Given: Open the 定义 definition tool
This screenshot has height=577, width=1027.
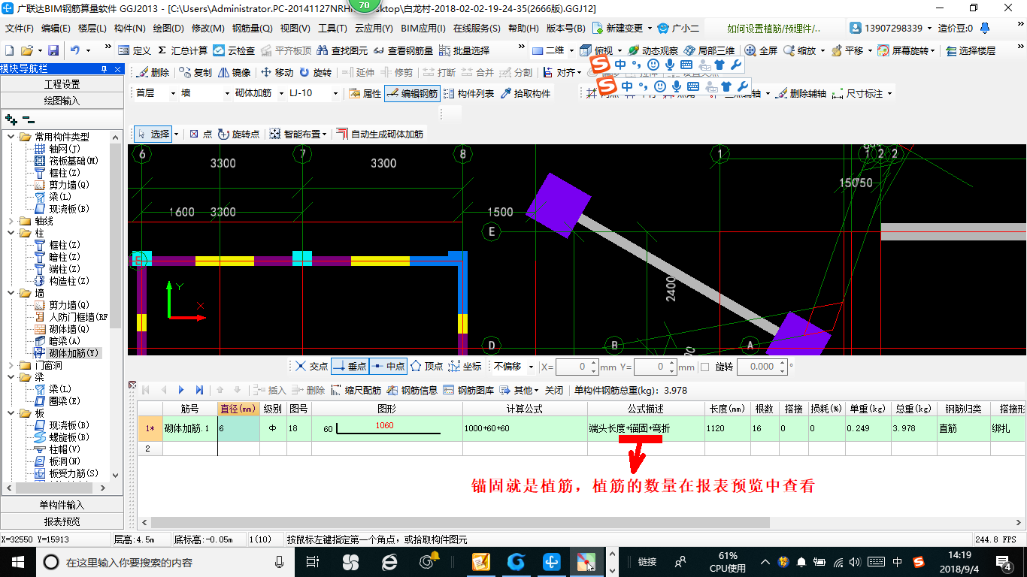Looking at the screenshot, I should click(x=135, y=50).
